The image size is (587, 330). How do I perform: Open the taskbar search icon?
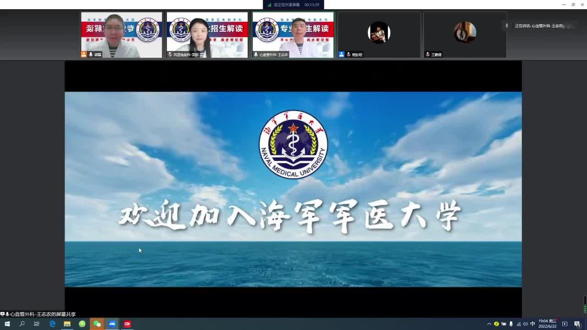tap(22, 324)
